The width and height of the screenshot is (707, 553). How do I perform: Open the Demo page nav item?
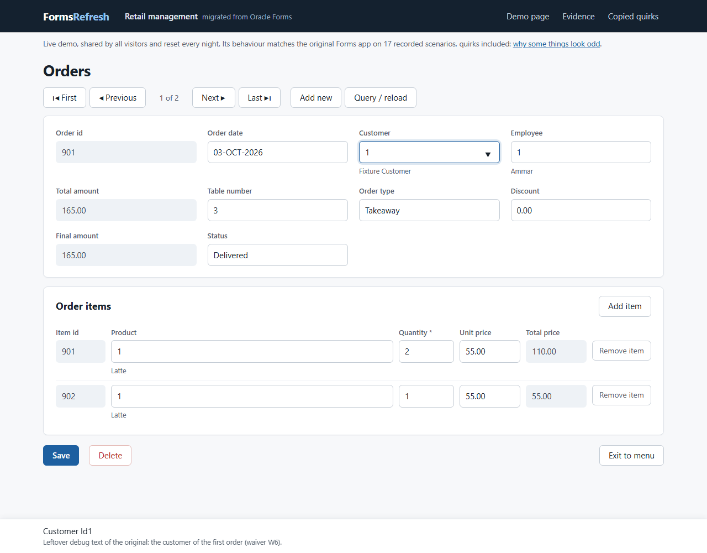(528, 17)
